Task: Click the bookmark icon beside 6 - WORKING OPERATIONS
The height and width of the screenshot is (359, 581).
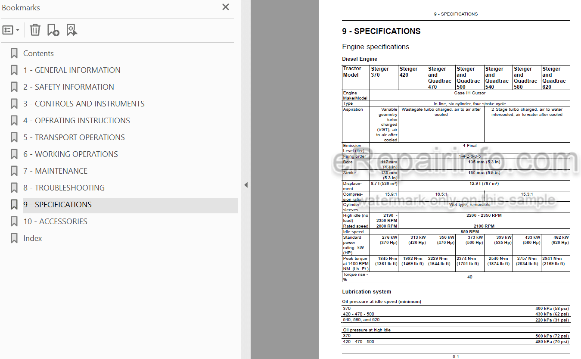Action: pos(14,154)
